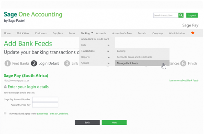Image resolution: width=204 pixels, height=134 pixels.
Task: Click the step 3 Link circle
Action: (x=67, y=64)
